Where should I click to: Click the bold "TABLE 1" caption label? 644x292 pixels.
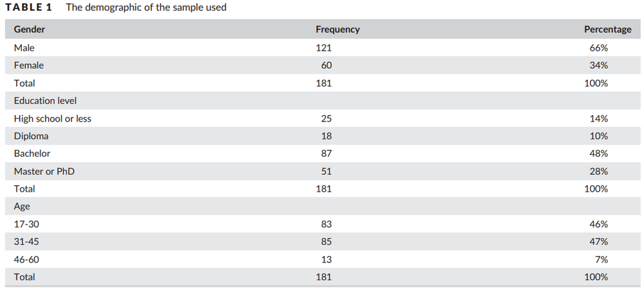(29, 8)
